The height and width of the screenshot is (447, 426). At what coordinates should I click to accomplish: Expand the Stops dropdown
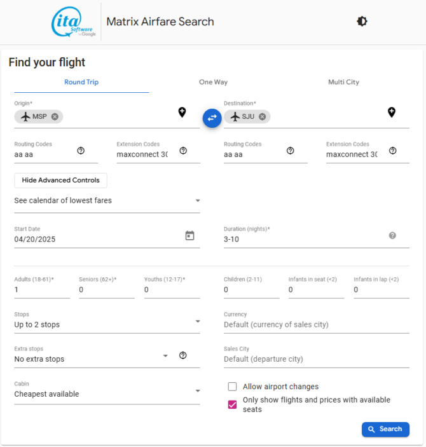107,324
